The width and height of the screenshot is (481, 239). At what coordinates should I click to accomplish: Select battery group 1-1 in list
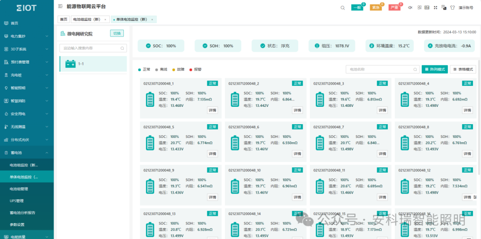click(93, 64)
